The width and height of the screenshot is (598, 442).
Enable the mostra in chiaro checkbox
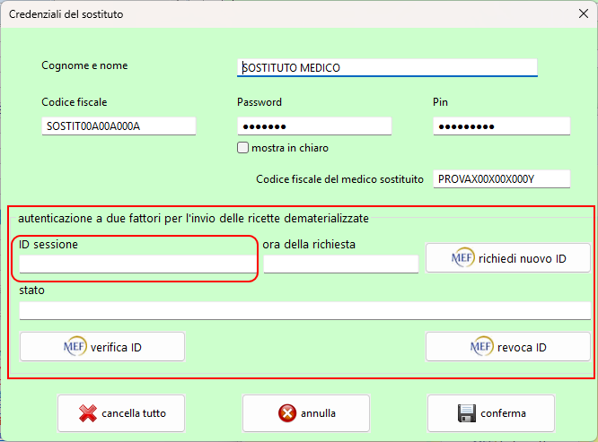point(242,148)
